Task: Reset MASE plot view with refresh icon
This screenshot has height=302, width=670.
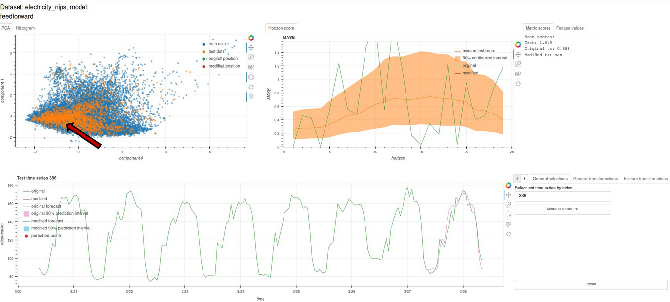Action: click(518, 84)
